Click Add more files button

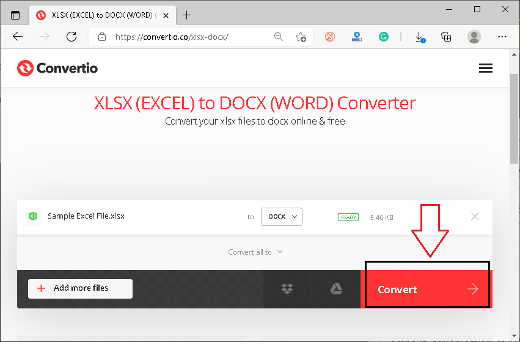[80, 289]
